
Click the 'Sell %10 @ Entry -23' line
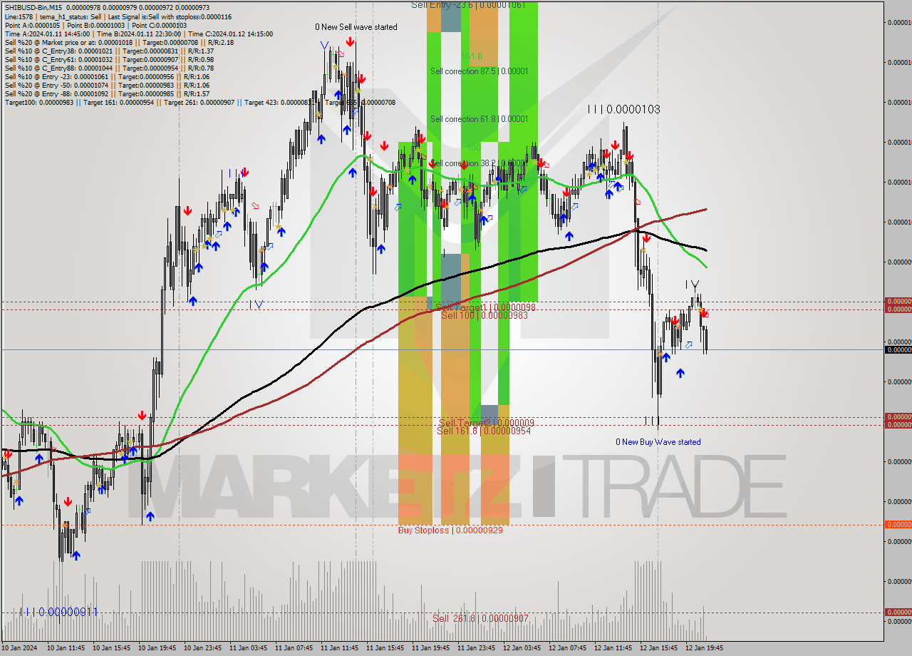pos(107,76)
